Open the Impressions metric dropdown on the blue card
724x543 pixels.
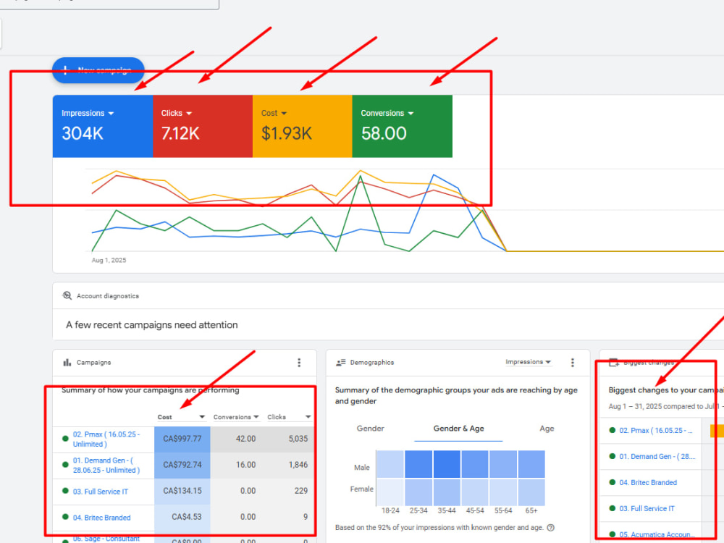pyautogui.click(x=88, y=113)
